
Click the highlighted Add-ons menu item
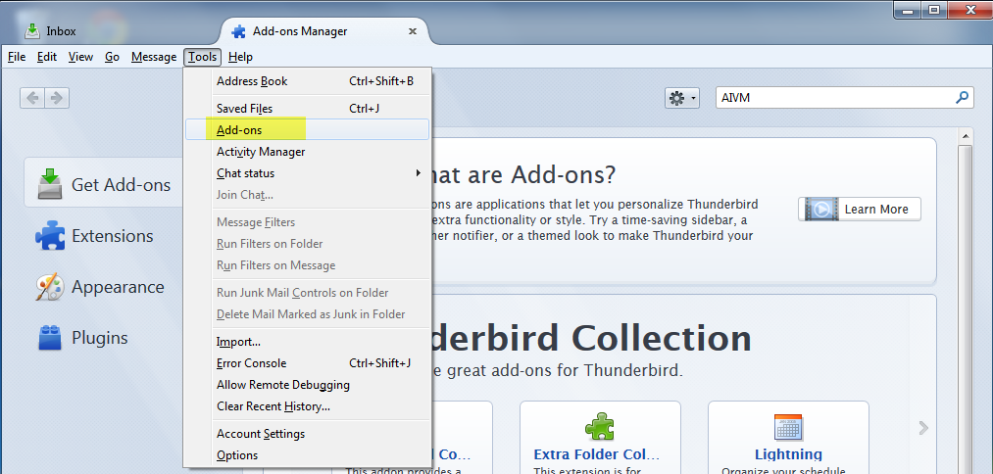tap(307, 129)
